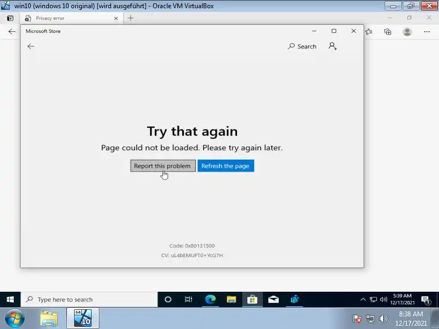Open Mail app on taskbar
This screenshot has width=439, height=329.
point(273,299)
